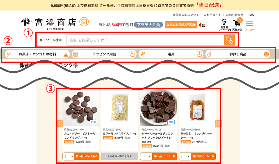This screenshot has height=164, width=279.
Task: Select the ラッピング用品 category tab
Action: (x=104, y=54)
